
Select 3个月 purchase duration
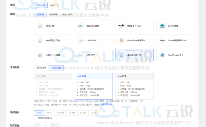tap(49, 113)
